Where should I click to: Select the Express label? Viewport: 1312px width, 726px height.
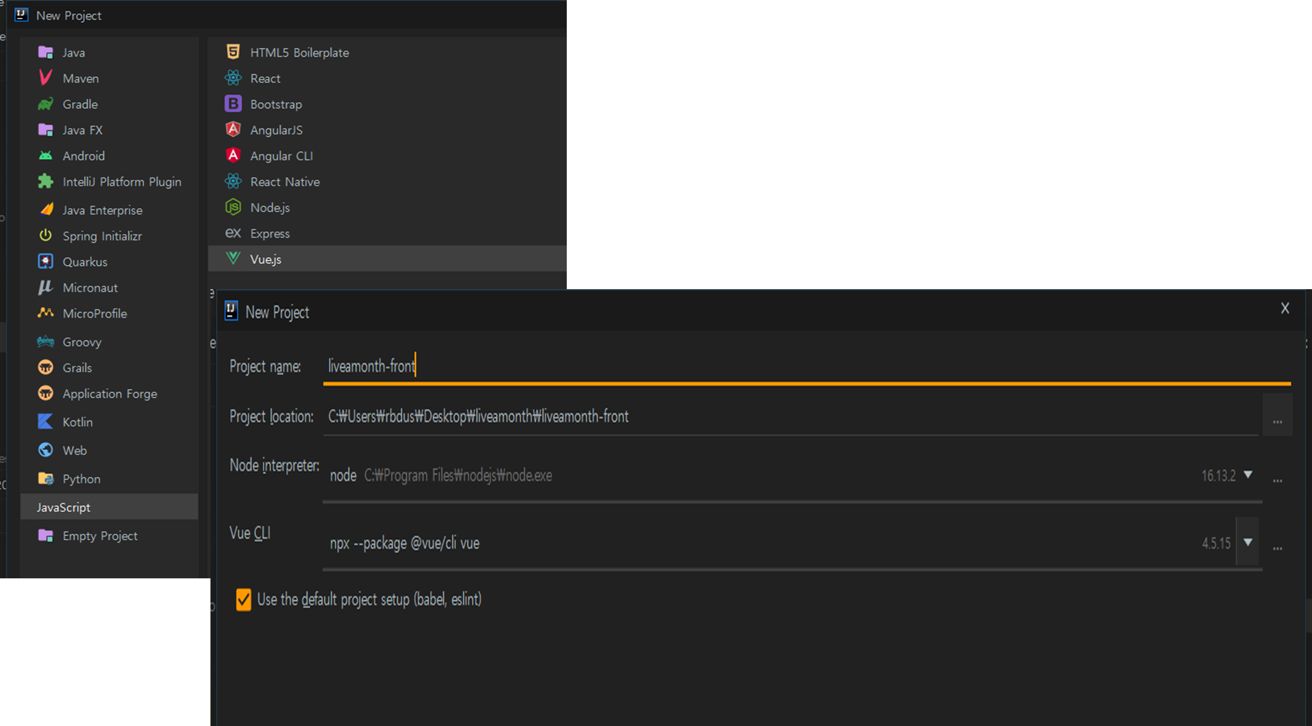coord(270,233)
